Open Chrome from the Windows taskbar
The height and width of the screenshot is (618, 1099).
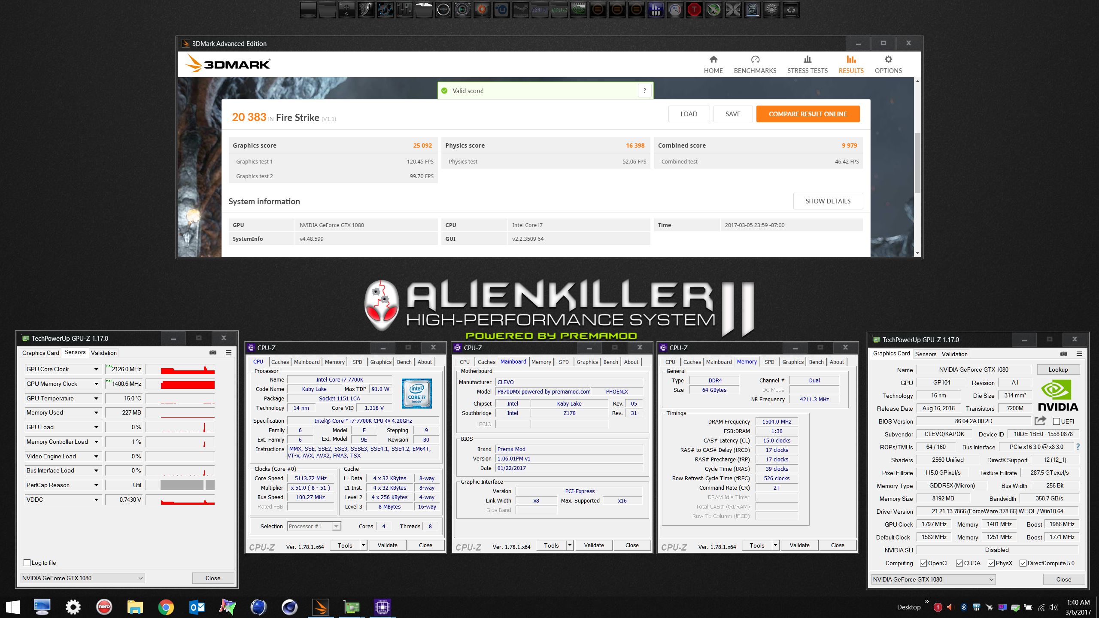pyautogui.click(x=166, y=607)
